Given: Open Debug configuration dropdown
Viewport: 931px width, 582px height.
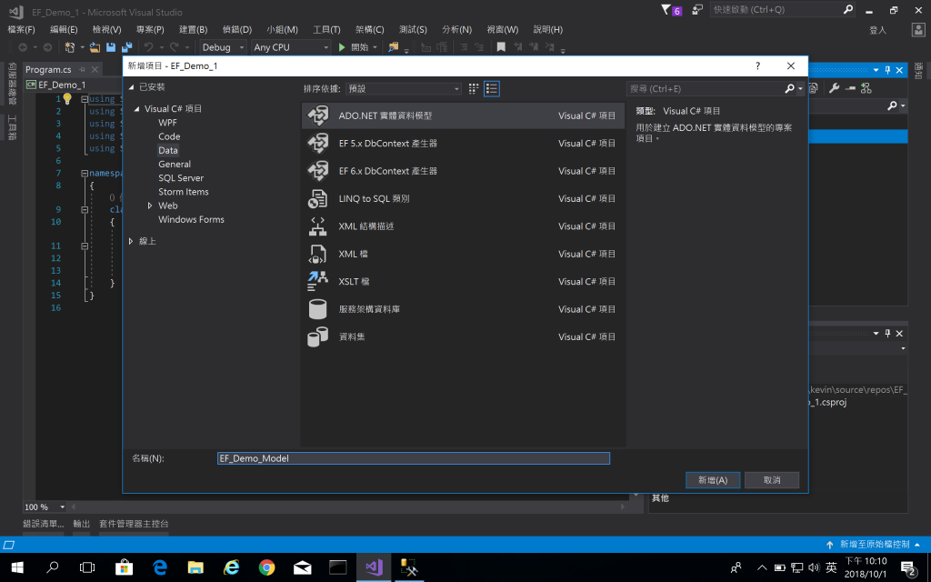Looking at the screenshot, I should click(223, 47).
